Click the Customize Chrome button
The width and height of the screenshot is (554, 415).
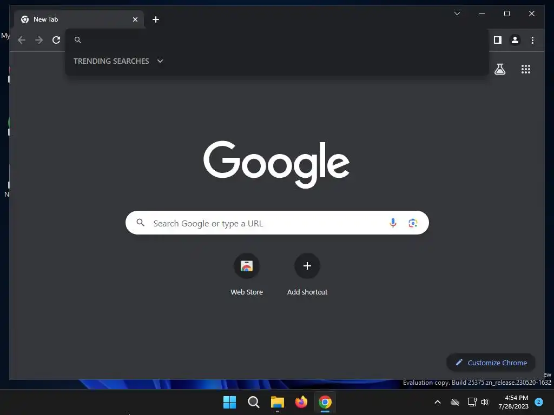click(491, 363)
